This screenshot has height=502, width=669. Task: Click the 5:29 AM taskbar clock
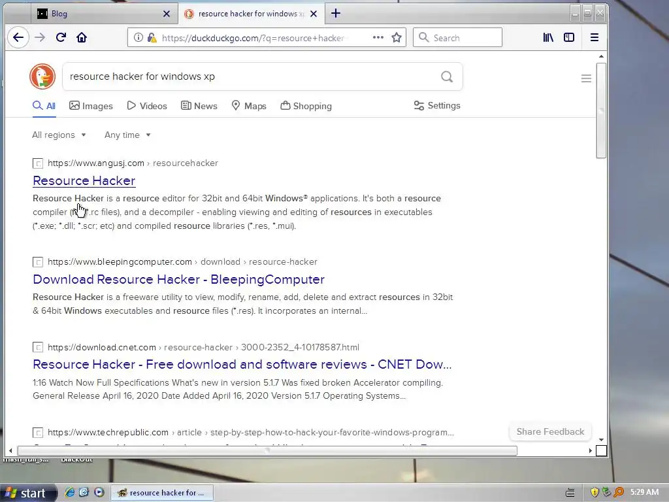tap(644, 492)
